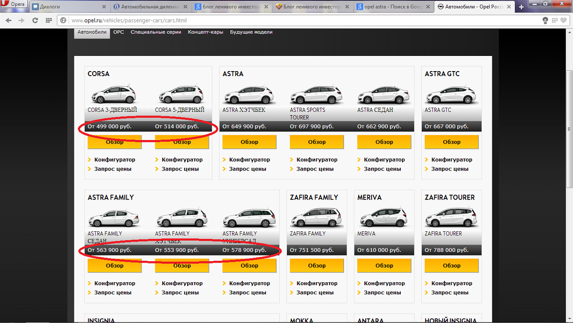Select the Концепт-кары menu item
The width and height of the screenshot is (573, 323).
(205, 32)
